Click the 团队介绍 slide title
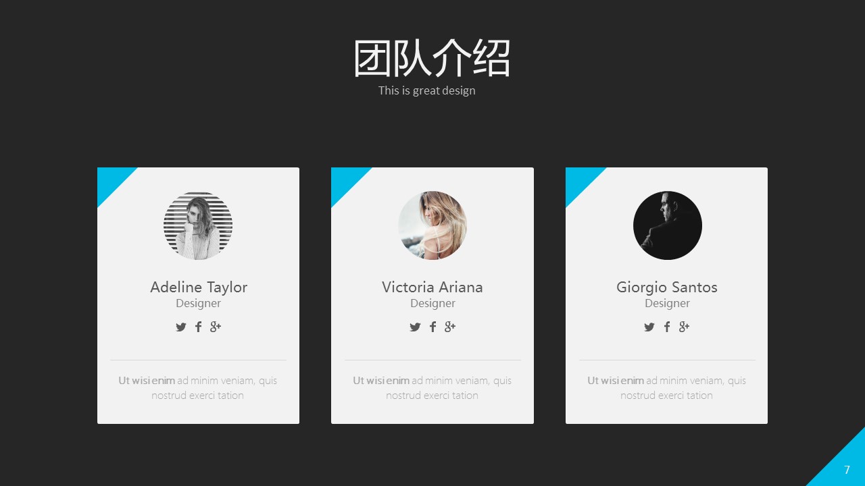This screenshot has width=865, height=486. pos(432,59)
